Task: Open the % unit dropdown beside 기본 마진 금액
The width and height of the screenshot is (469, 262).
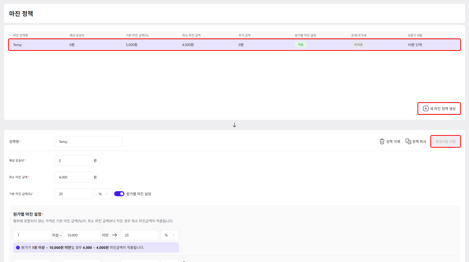Action: click(x=103, y=194)
